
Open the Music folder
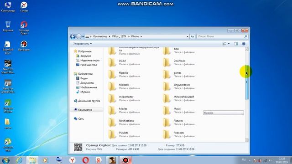pyautogui.click(x=179, y=110)
